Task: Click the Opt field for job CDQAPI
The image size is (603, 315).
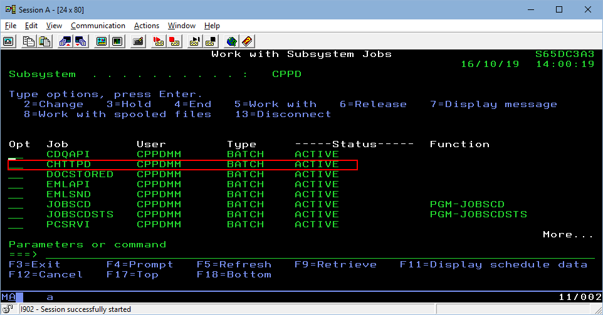Action: (16, 155)
